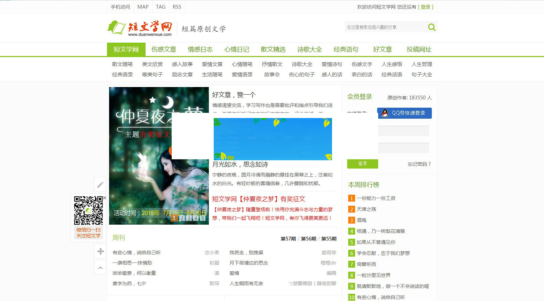This screenshot has height=301, width=544.
Task: Click the back-to-top arrow icon
Action: click(100, 268)
